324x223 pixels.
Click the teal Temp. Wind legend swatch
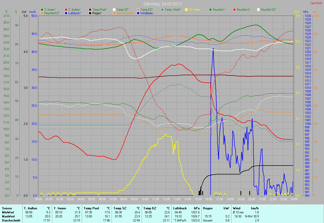162,10
